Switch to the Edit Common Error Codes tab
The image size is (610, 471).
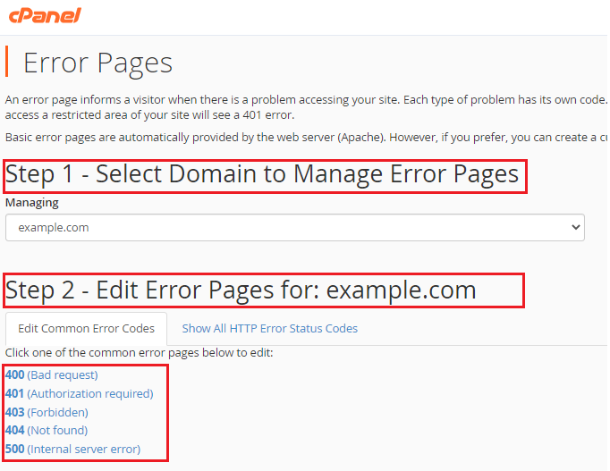(86, 329)
